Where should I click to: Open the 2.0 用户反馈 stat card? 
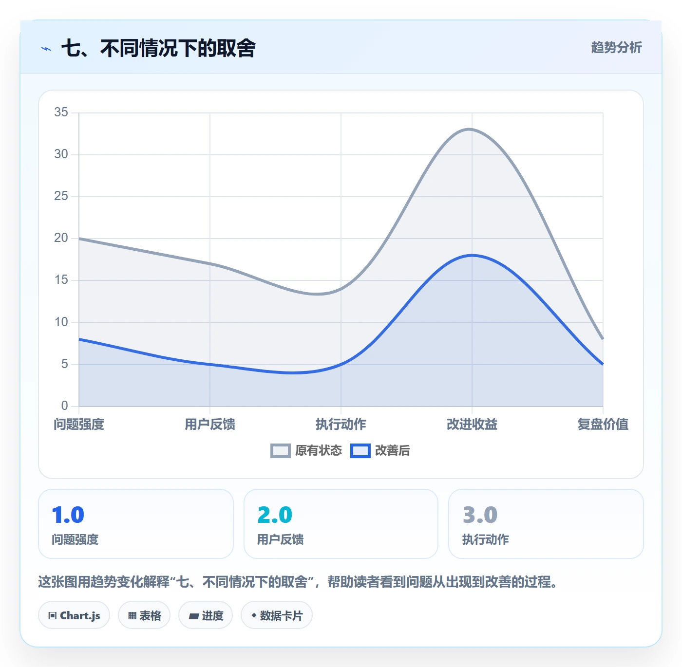[x=341, y=524]
